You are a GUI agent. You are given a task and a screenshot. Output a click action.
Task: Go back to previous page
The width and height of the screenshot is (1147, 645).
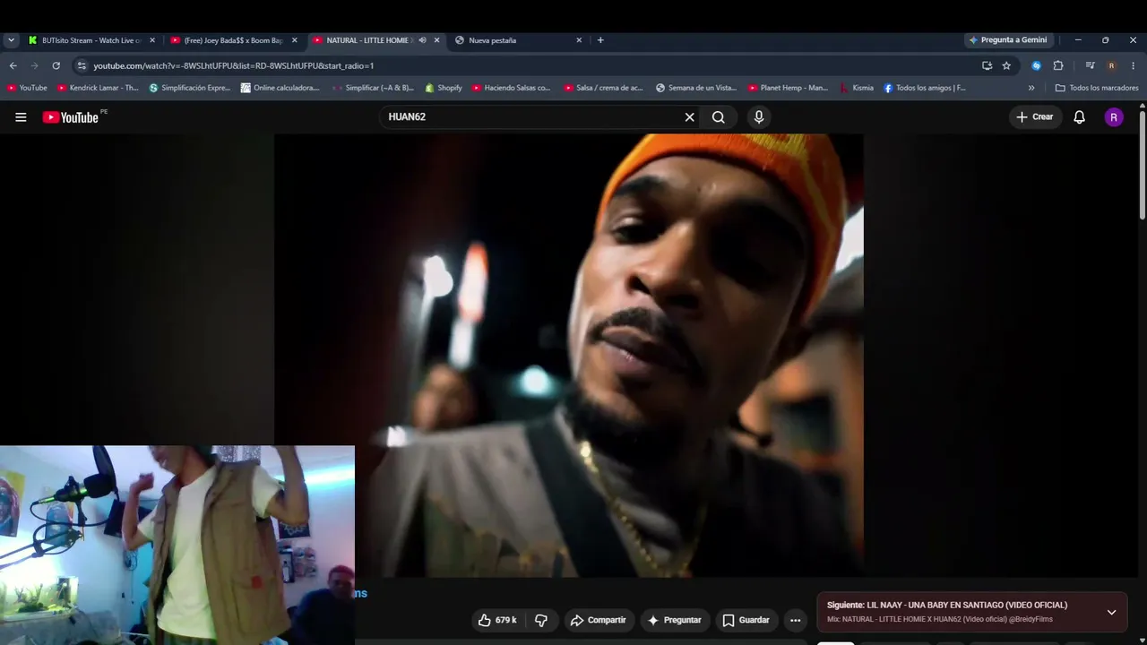(x=13, y=65)
